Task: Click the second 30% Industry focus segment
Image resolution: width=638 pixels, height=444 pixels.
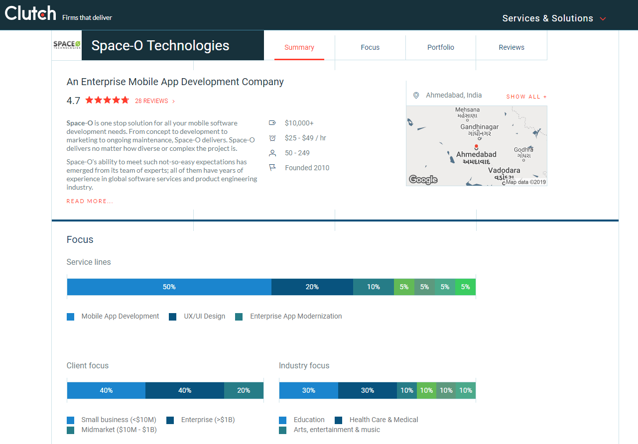Action: 368,390
